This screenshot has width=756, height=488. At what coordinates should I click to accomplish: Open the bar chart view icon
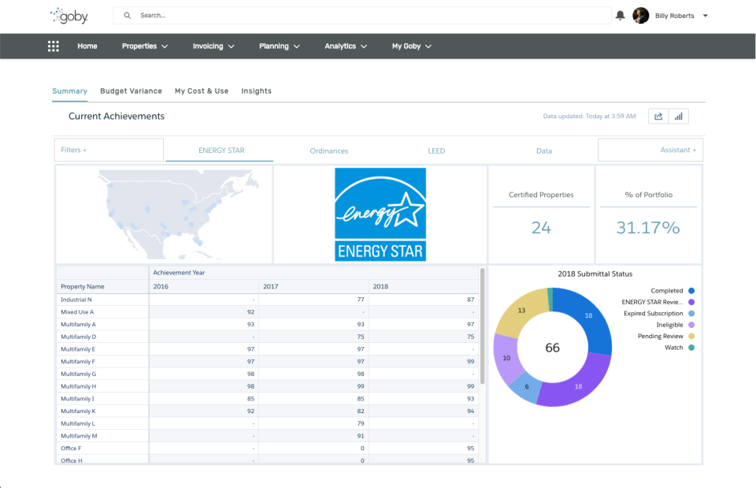point(678,116)
